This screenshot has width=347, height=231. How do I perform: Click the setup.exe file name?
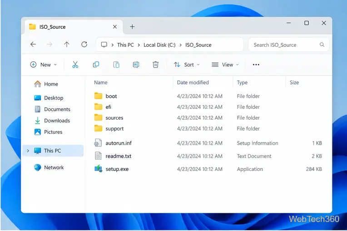[117, 169]
